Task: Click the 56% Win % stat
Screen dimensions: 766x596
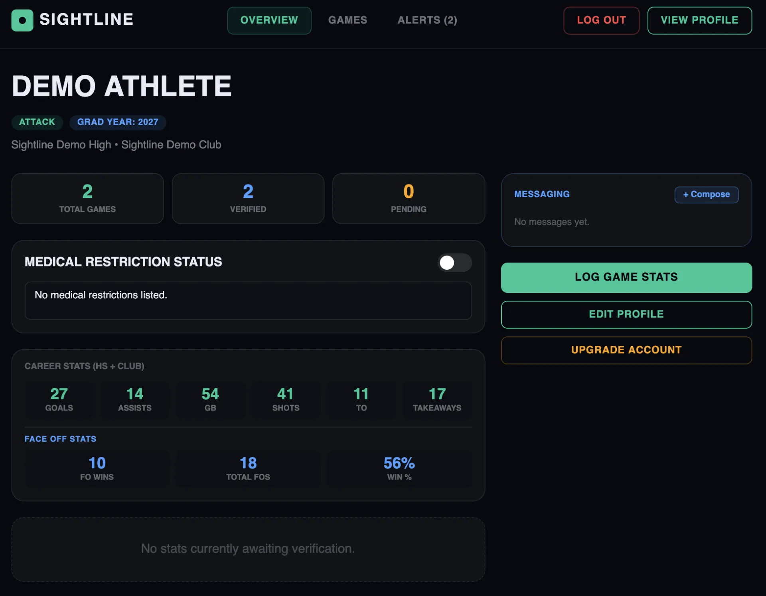Action: 399,468
